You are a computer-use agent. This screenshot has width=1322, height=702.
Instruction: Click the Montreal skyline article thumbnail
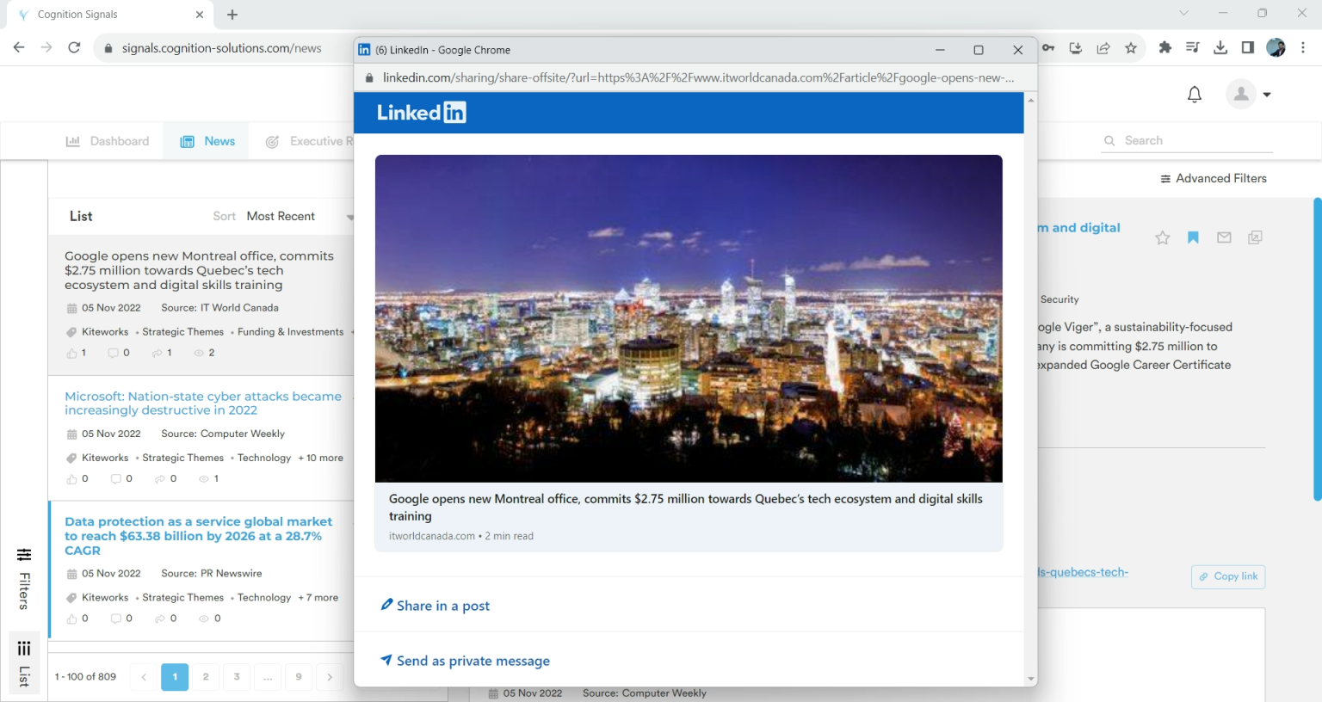[689, 318]
